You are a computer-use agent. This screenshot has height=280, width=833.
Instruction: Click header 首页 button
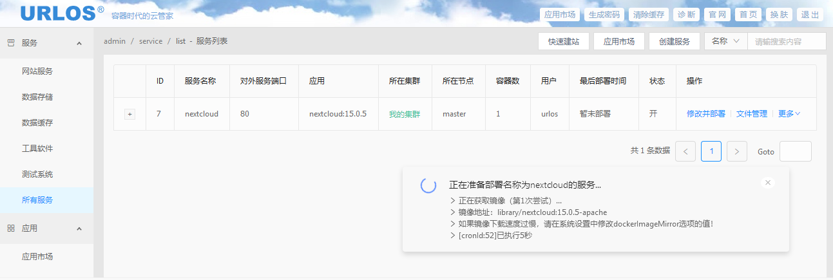[x=749, y=15]
